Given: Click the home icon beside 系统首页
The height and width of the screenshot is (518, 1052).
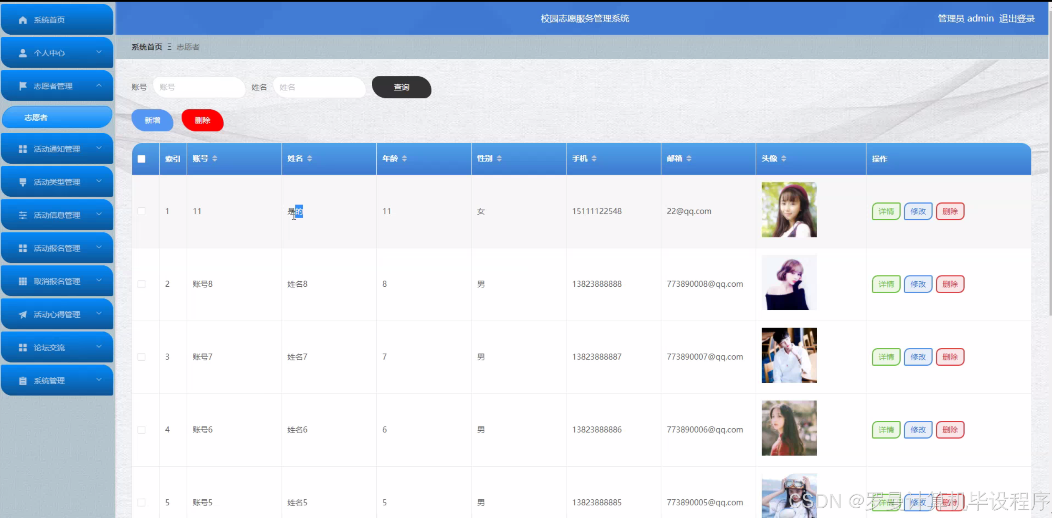Looking at the screenshot, I should click(23, 20).
